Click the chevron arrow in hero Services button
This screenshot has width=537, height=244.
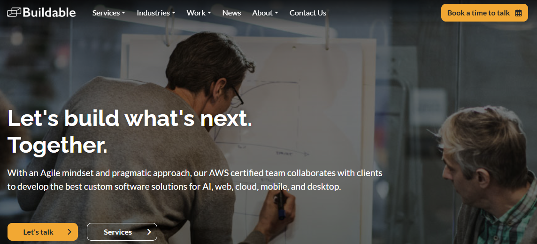coord(149,232)
